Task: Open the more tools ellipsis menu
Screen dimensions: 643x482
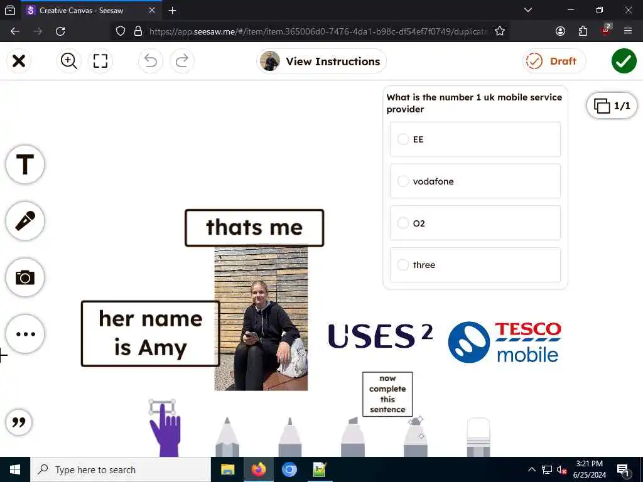Action: click(x=25, y=334)
